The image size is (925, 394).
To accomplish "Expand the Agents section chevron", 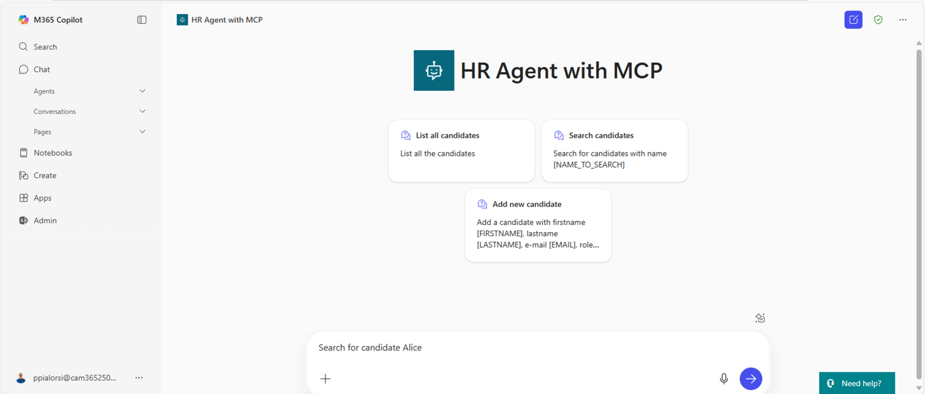I will pyautogui.click(x=142, y=91).
